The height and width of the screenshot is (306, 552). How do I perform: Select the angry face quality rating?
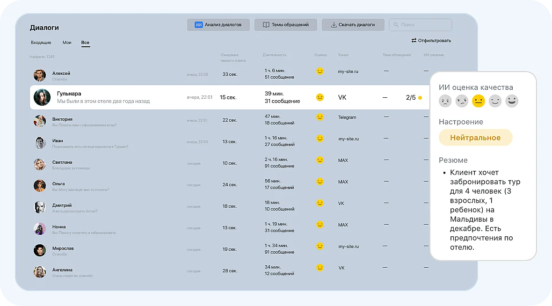[445, 101]
